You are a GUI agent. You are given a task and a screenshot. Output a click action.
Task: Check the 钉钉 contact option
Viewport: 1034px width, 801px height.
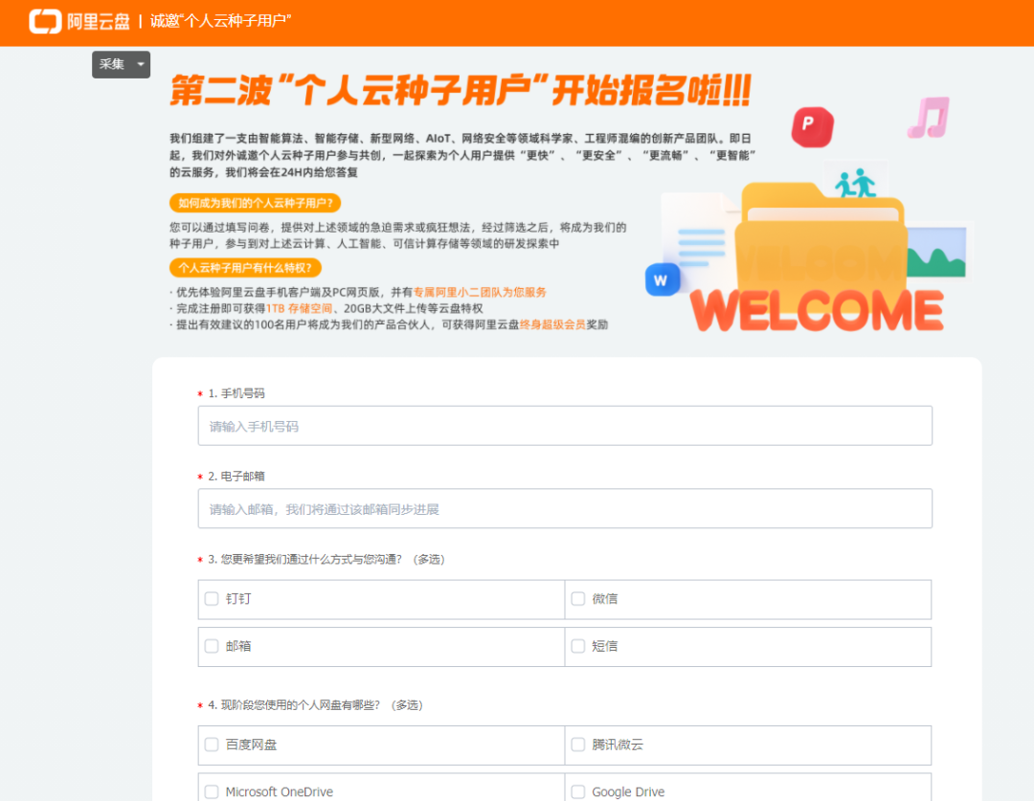click(x=212, y=599)
